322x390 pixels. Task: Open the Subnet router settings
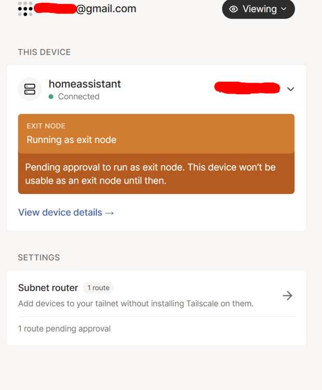click(48, 288)
